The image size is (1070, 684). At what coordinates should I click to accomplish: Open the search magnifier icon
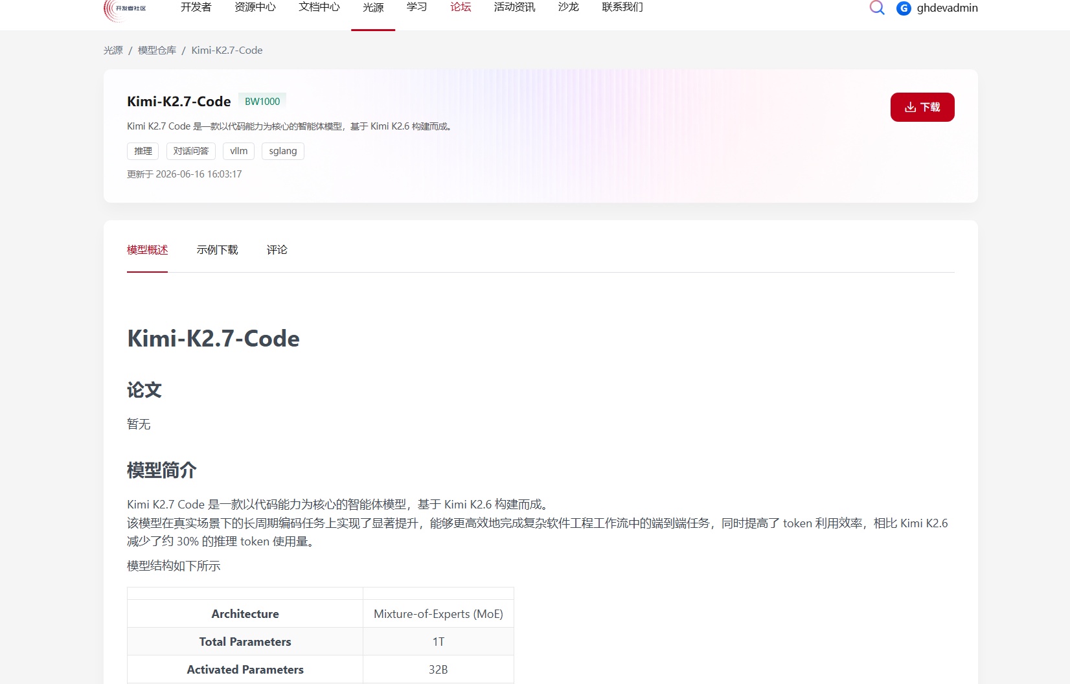point(877,7)
